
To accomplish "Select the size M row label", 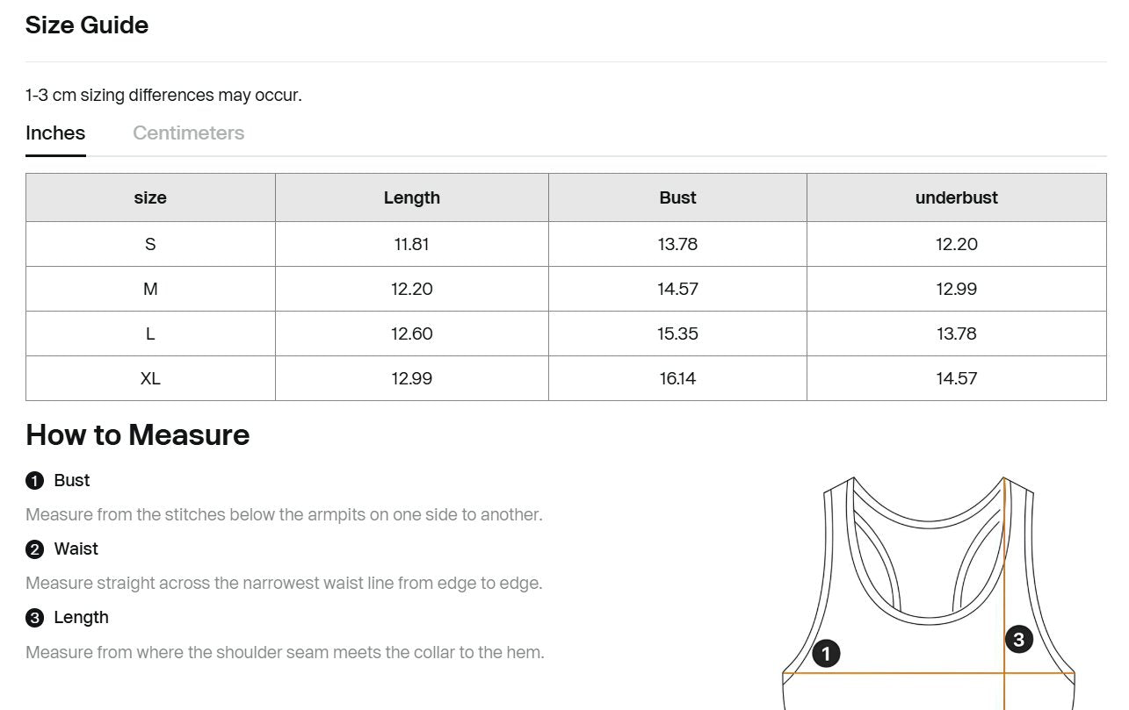I will [x=150, y=289].
